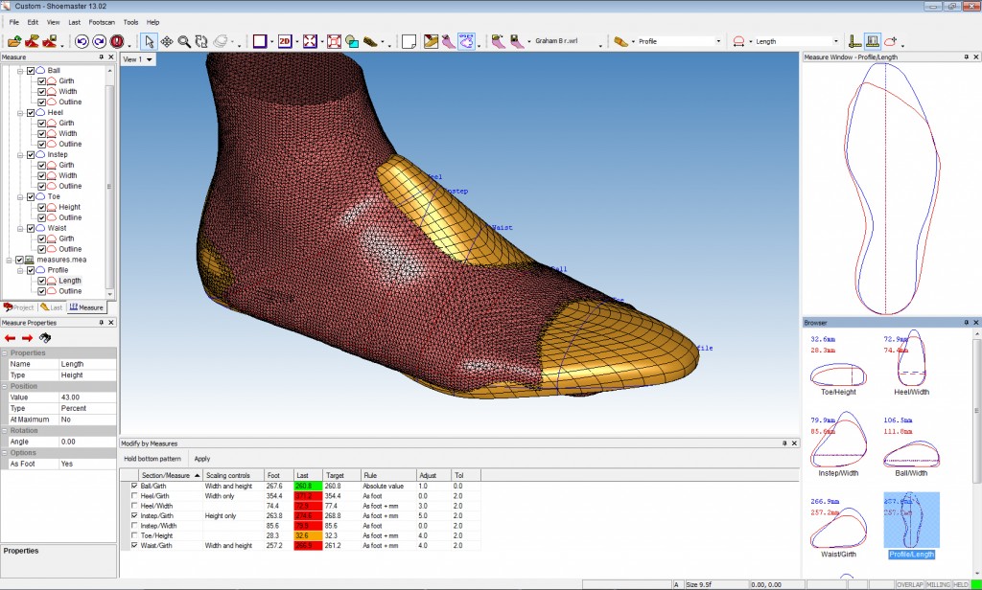Click the Apply button

pyautogui.click(x=201, y=459)
